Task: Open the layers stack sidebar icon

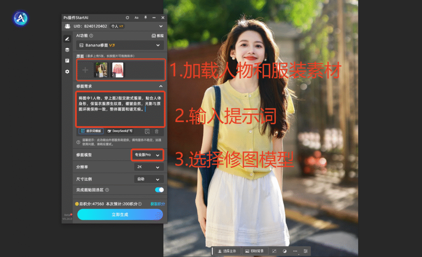Action: [67, 50]
